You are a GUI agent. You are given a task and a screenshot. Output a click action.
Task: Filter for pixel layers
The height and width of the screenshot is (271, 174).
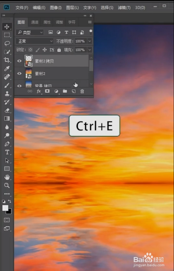click(x=50, y=32)
